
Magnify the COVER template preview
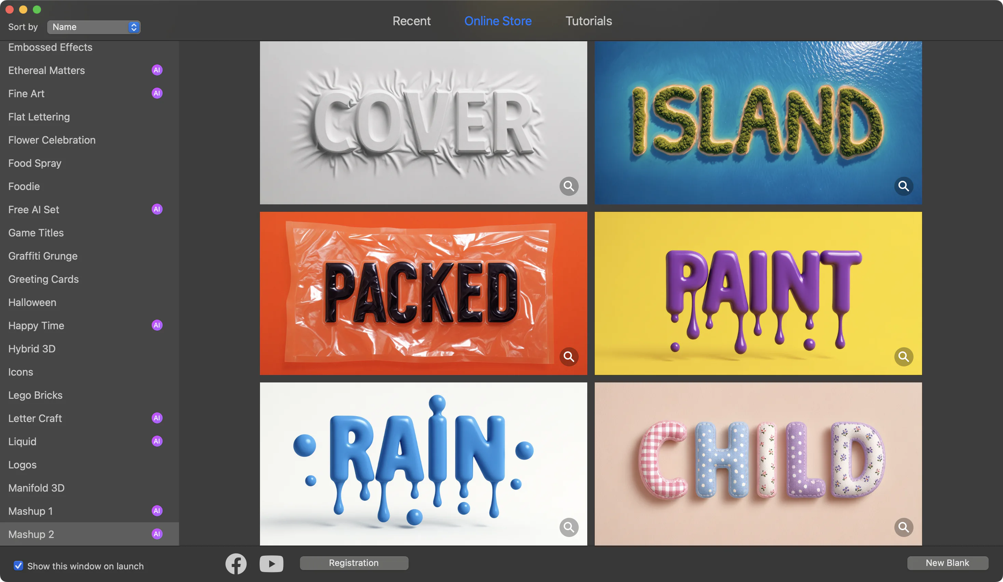pos(569,186)
